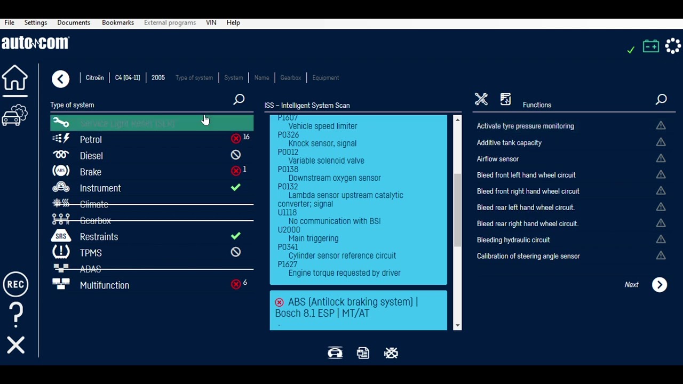Close the application with the X icon in sidebar

[16, 345]
